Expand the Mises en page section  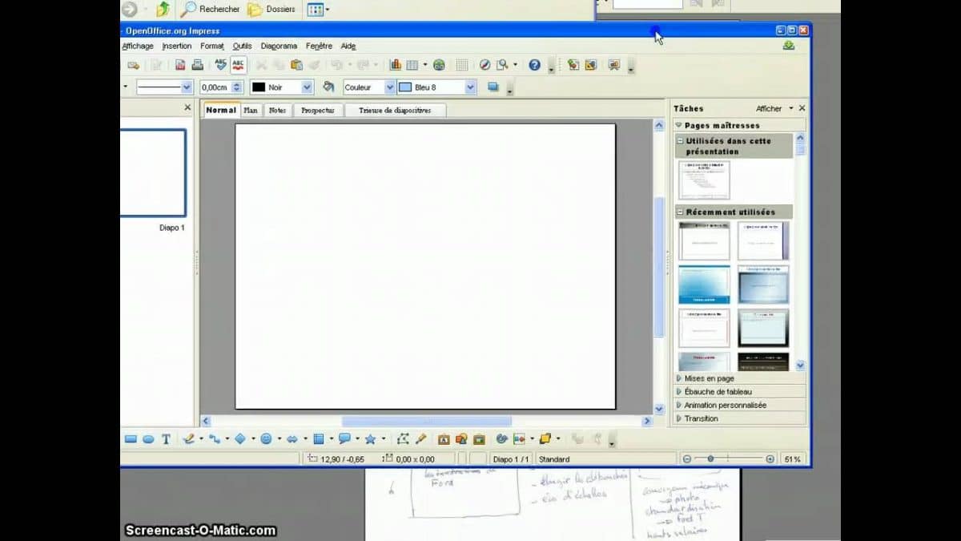point(709,378)
